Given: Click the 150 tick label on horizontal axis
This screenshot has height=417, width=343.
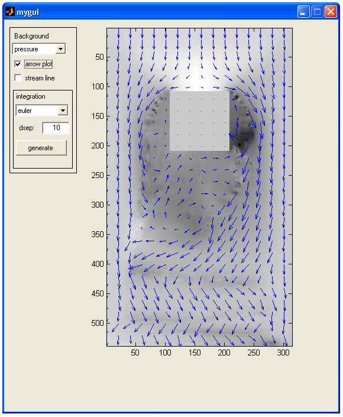Looking at the screenshot, I should 195,353.
